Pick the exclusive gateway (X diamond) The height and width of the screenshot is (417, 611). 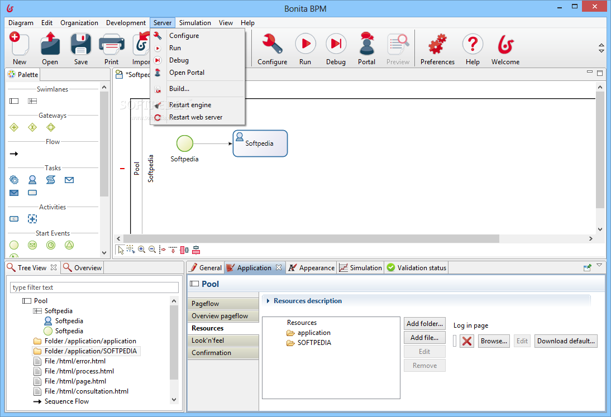click(32, 127)
